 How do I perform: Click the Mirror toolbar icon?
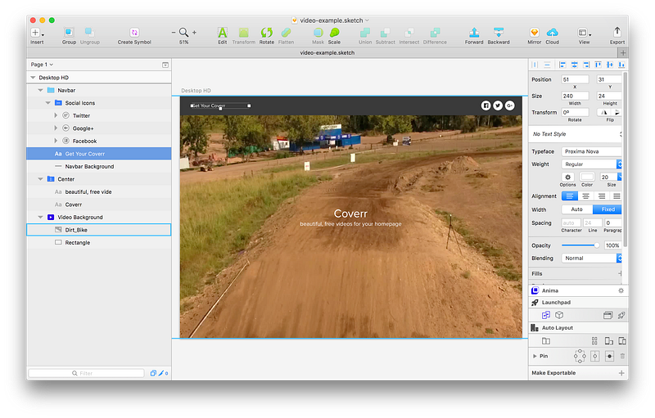pos(534,33)
